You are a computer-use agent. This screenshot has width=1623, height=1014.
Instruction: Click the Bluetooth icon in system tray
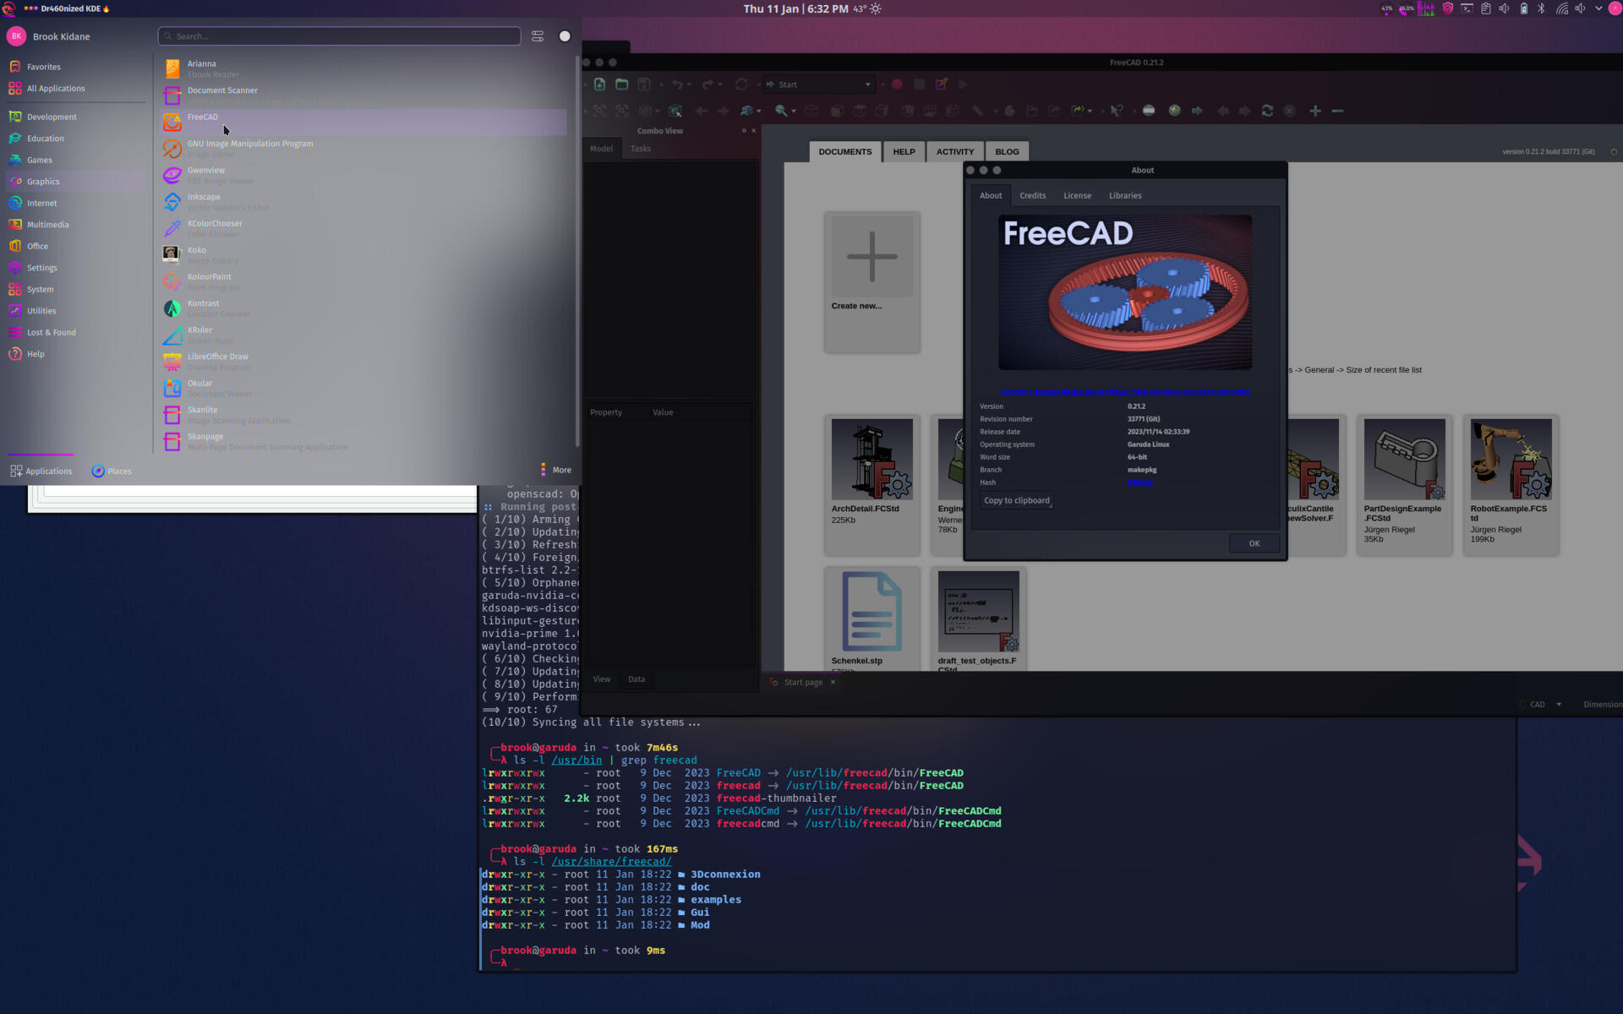1542,8
